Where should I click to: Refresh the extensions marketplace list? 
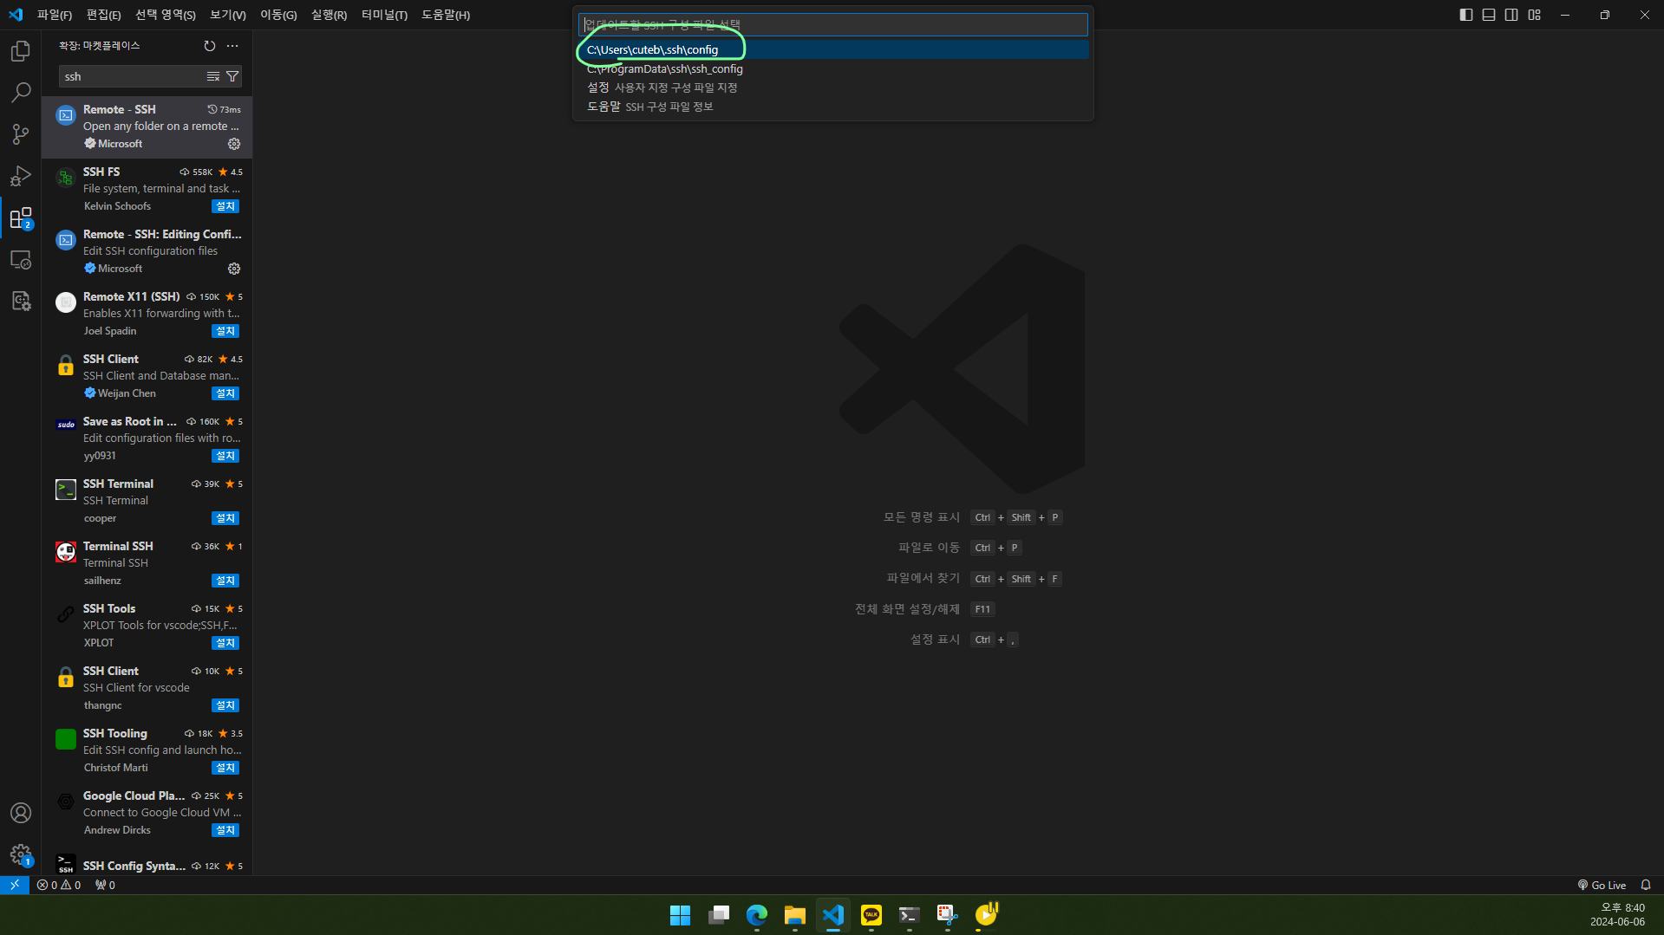pos(210,46)
